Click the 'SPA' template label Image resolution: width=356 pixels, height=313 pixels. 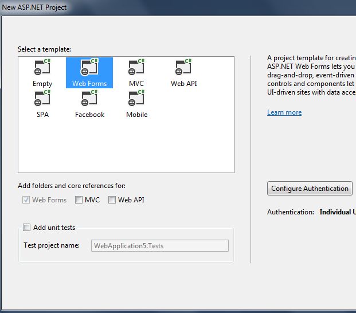[42, 115]
